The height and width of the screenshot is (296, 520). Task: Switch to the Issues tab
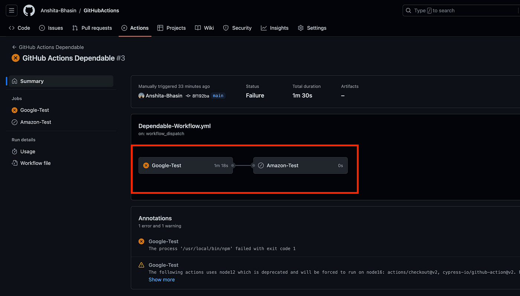[51, 28]
